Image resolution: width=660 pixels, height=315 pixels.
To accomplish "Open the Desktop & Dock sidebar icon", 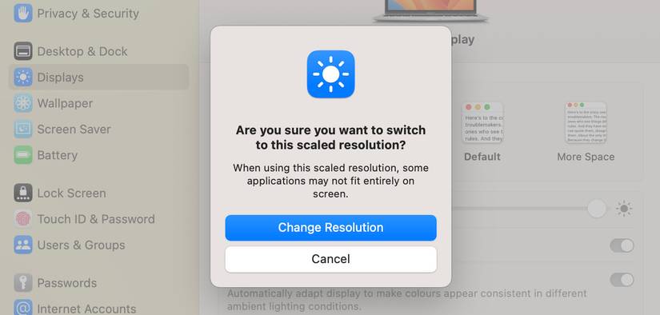I will (x=22, y=51).
